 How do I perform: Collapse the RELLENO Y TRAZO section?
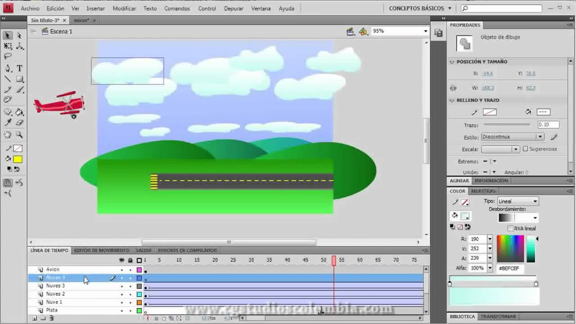tap(452, 100)
